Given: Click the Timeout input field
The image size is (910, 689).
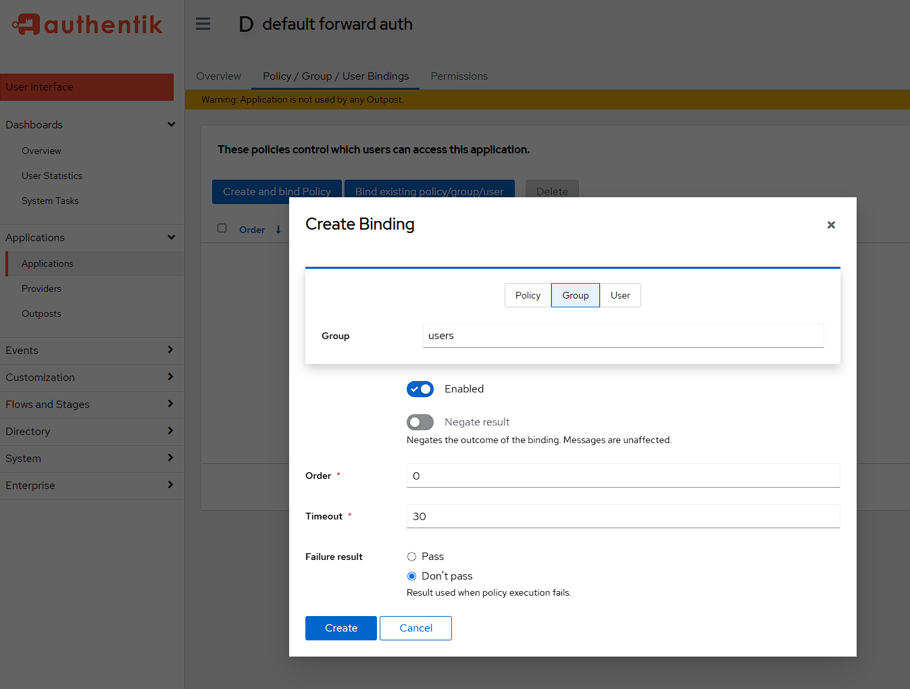Looking at the screenshot, I should click(x=623, y=516).
